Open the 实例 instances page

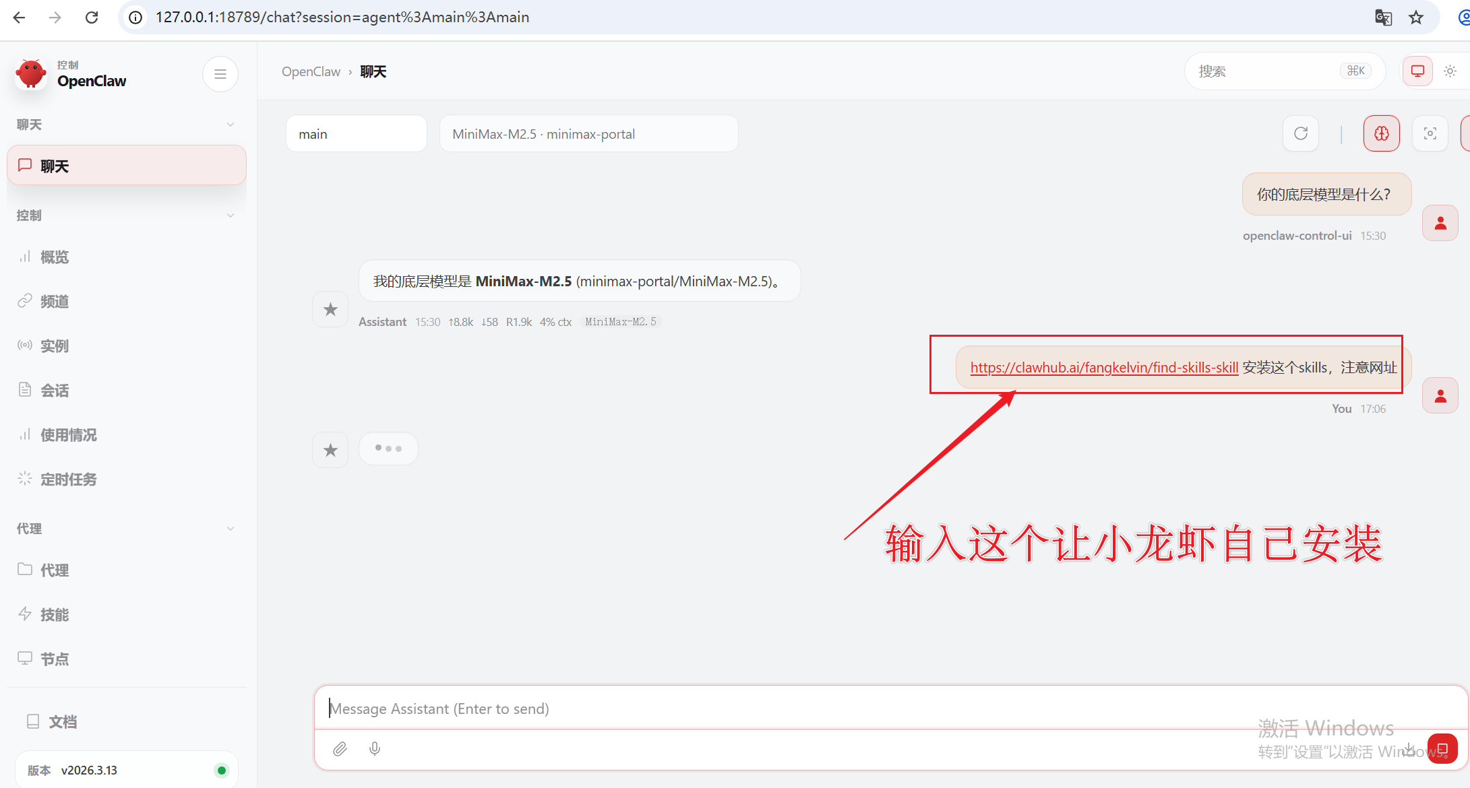[x=127, y=346]
